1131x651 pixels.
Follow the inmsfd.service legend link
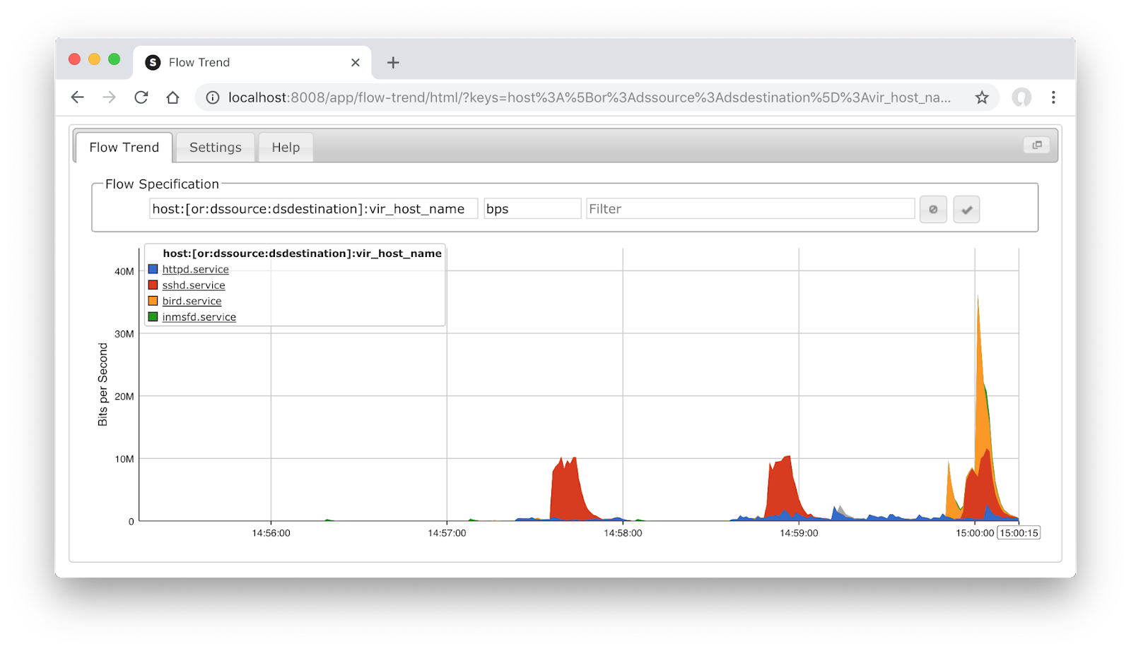tap(199, 316)
